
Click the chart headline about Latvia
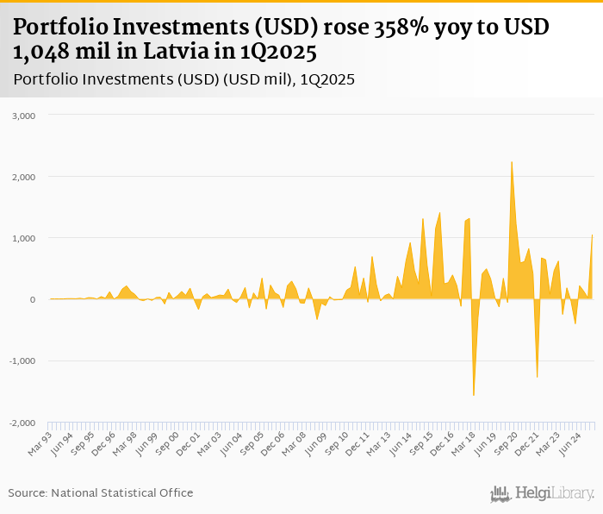[281, 40]
